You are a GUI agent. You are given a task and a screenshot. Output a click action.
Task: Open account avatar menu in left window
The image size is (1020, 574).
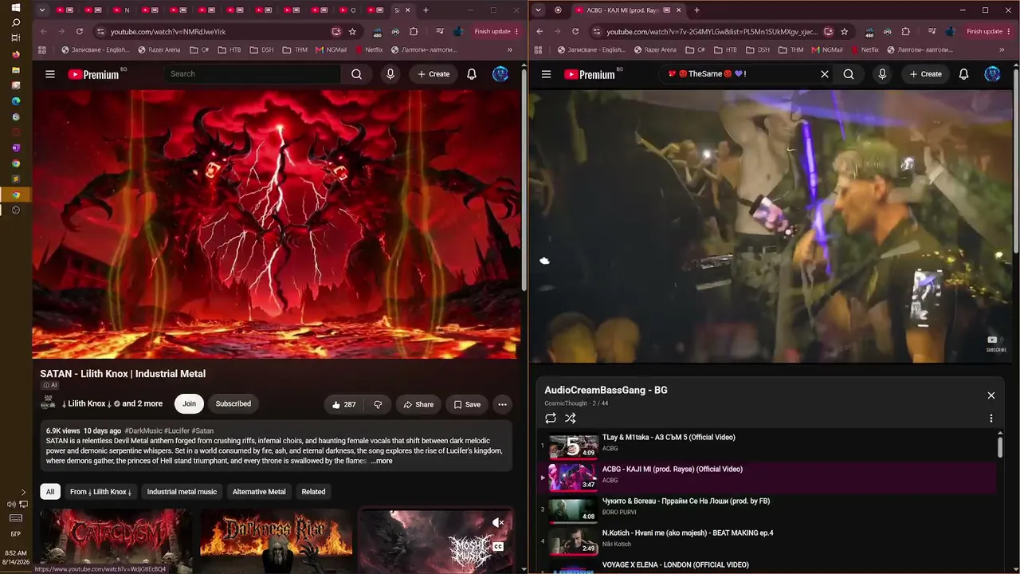click(500, 74)
